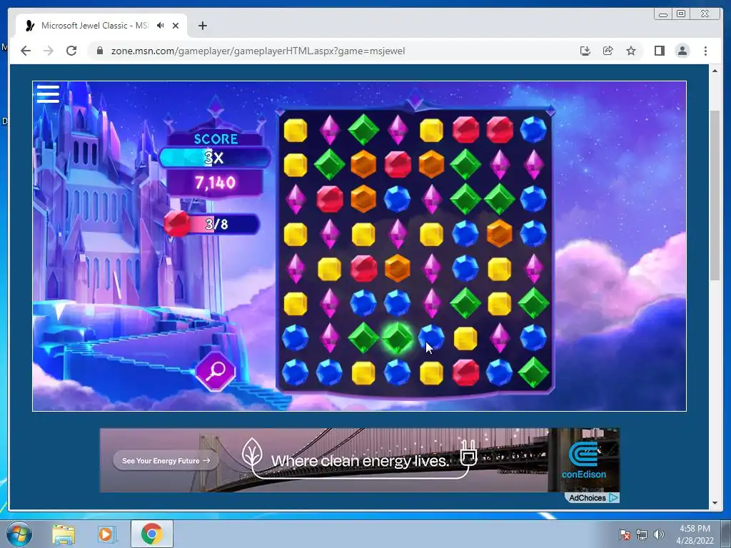This screenshot has height=548, width=731.
Task: Share this page using the share icon
Action: click(608, 51)
